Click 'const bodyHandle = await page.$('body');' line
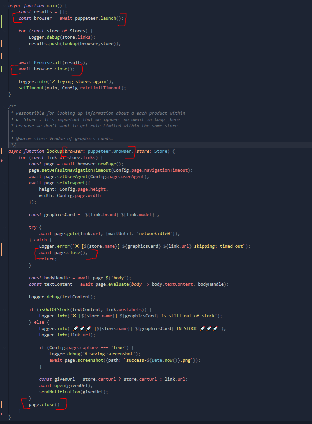312x424 pixels. pyautogui.click(x=80, y=278)
